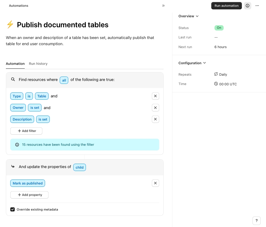Viewport: 266px width, 227px height.
Task: Open the three-dot more options menu
Action: (257, 6)
